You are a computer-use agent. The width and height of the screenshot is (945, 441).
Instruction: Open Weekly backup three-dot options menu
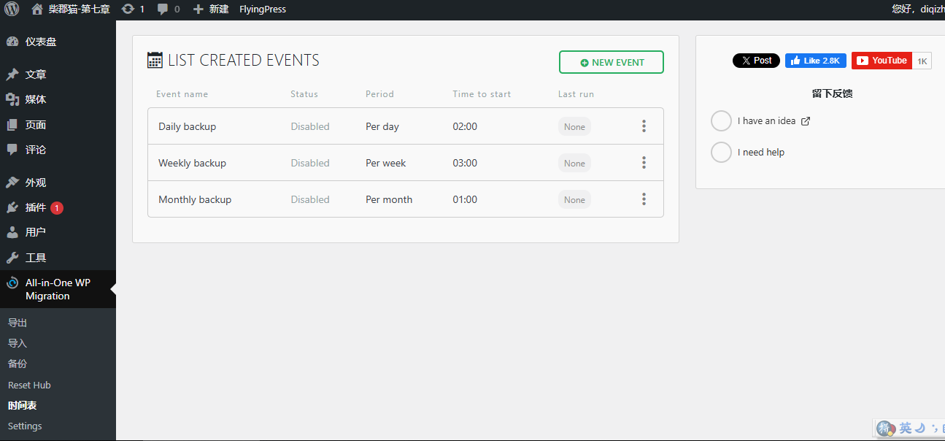point(644,163)
